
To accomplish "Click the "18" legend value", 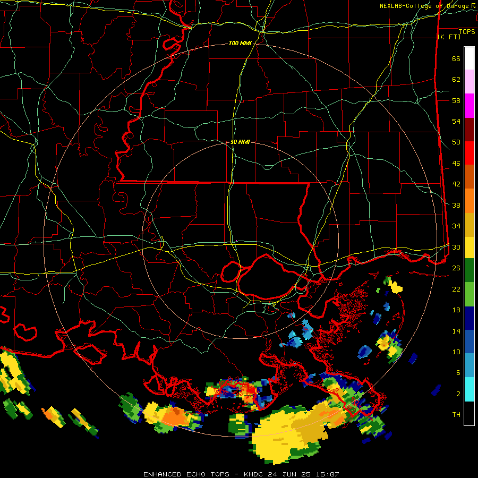I will click(456, 310).
